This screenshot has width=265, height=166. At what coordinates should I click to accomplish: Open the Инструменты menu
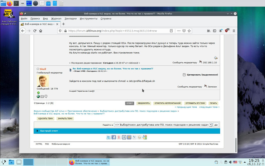(89, 19)
